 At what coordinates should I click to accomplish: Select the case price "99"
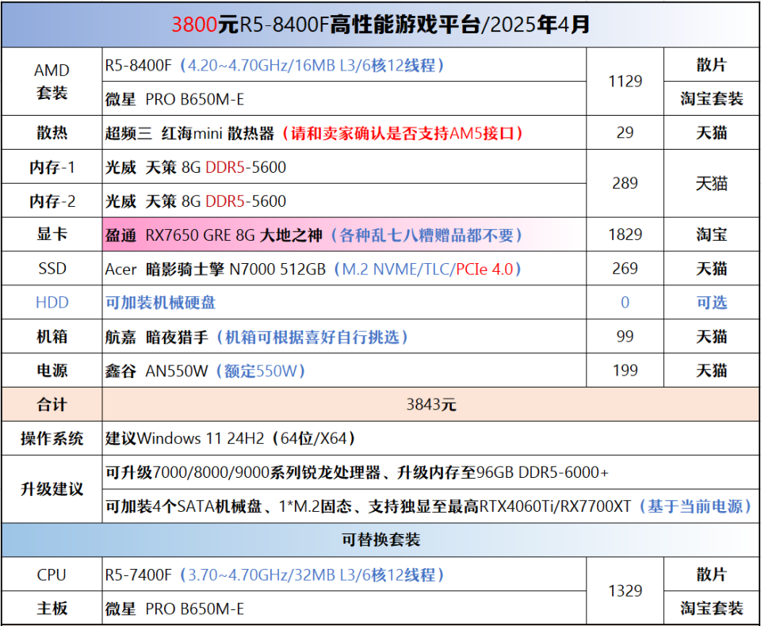625,336
